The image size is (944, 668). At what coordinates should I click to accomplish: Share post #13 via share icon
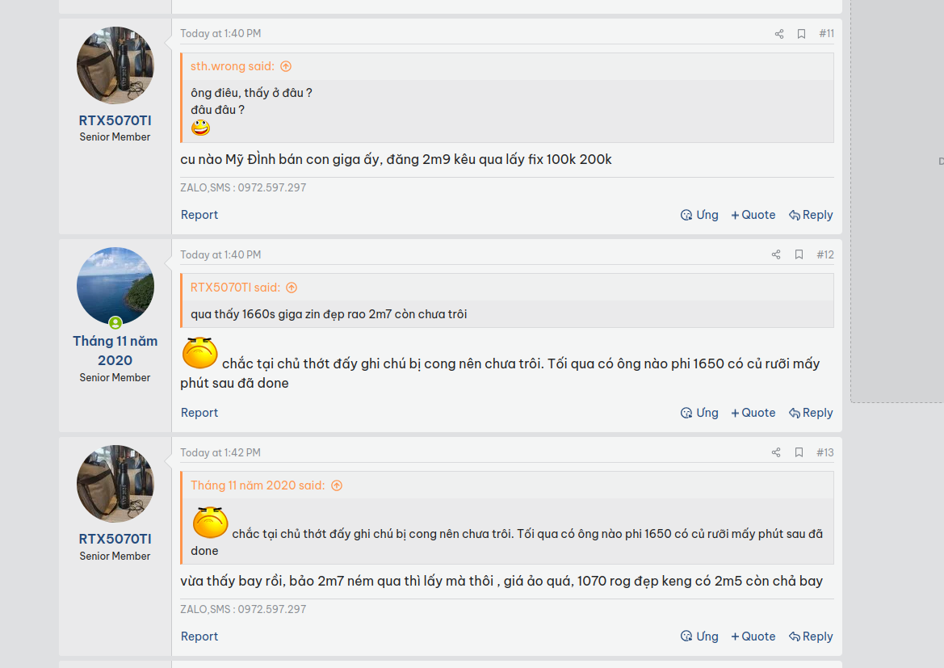tap(776, 452)
